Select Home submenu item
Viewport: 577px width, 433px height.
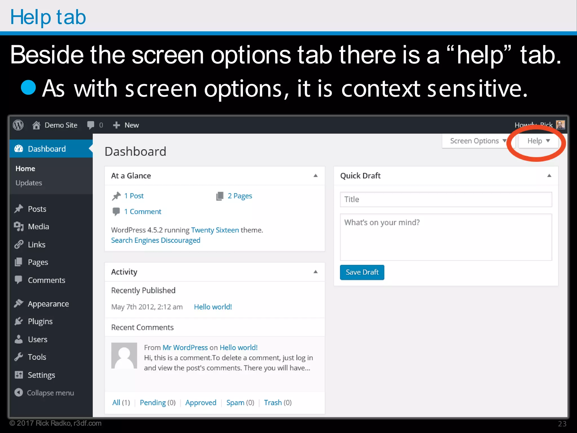pos(25,169)
